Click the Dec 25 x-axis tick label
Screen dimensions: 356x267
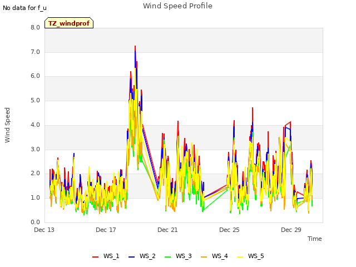tap(229, 230)
